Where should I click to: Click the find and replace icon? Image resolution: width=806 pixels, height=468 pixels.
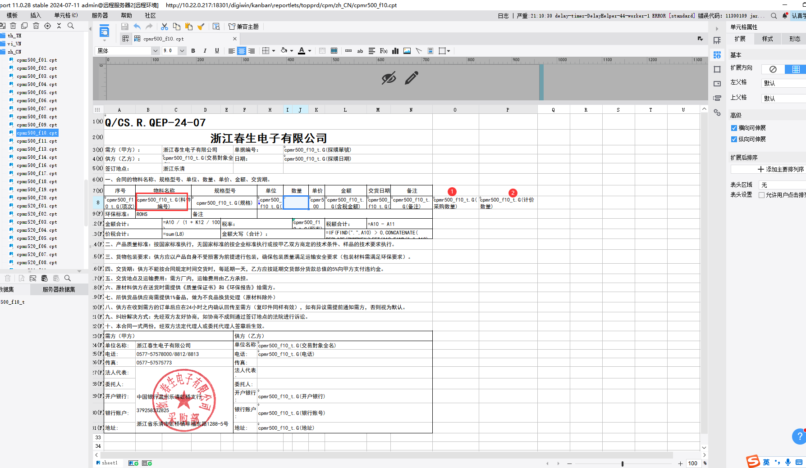click(216, 27)
